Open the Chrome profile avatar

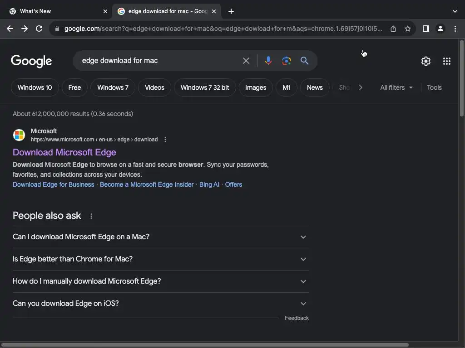pyautogui.click(x=440, y=29)
